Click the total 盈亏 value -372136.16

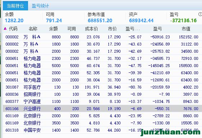[183, 20]
